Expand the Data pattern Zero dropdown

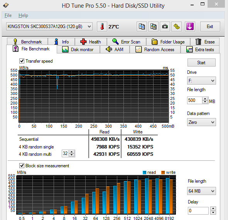click(201, 122)
